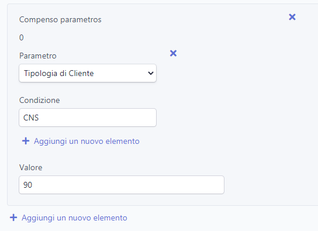Click the index number 0
The height and width of the screenshot is (231, 318).
(22, 37)
